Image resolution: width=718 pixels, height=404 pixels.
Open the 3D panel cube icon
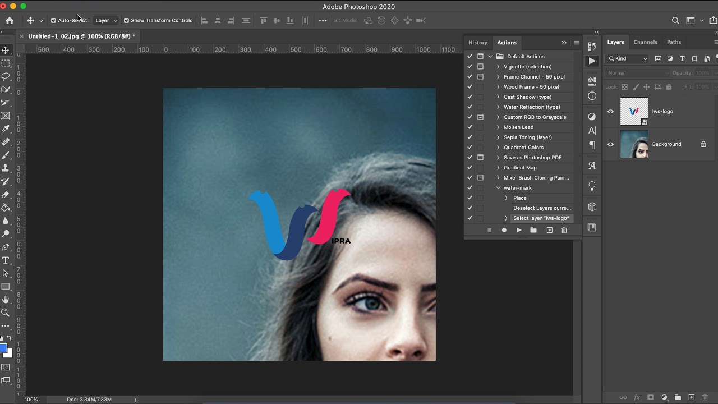(x=592, y=206)
